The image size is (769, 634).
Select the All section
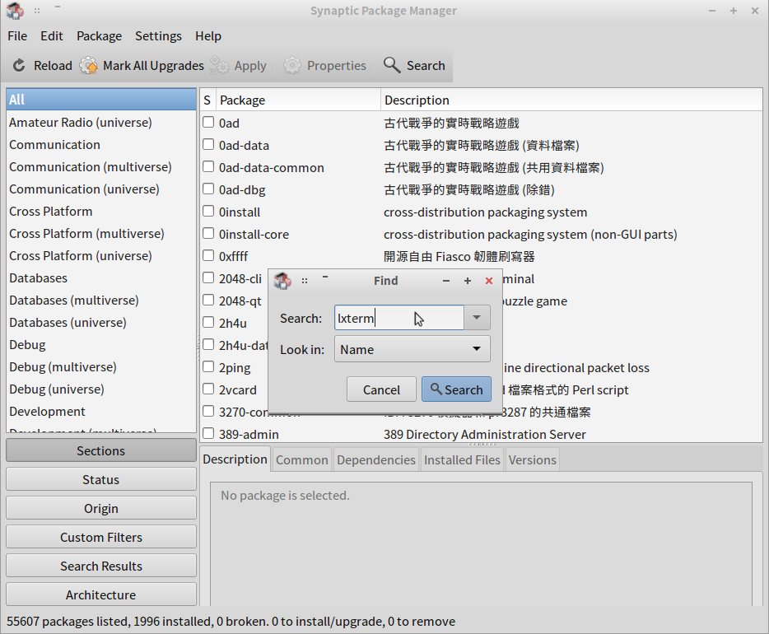tap(101, 100)
